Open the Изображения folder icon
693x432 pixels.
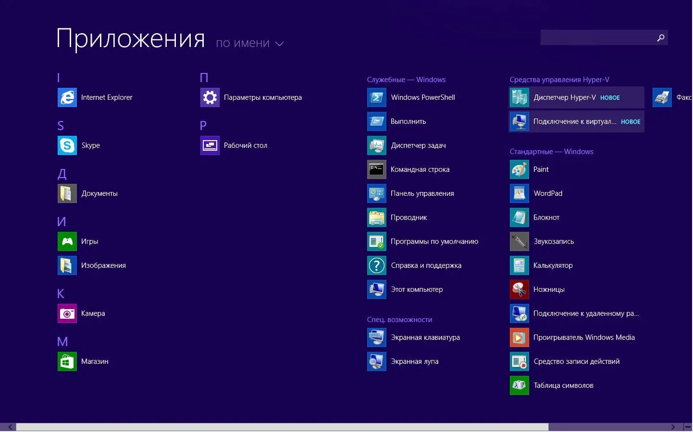tap(67, 265)
